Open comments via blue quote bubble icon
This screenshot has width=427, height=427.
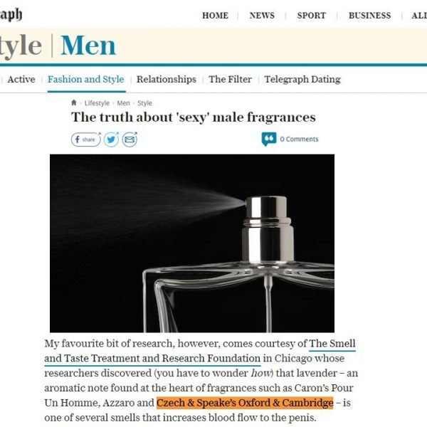(x=269, y=139)
